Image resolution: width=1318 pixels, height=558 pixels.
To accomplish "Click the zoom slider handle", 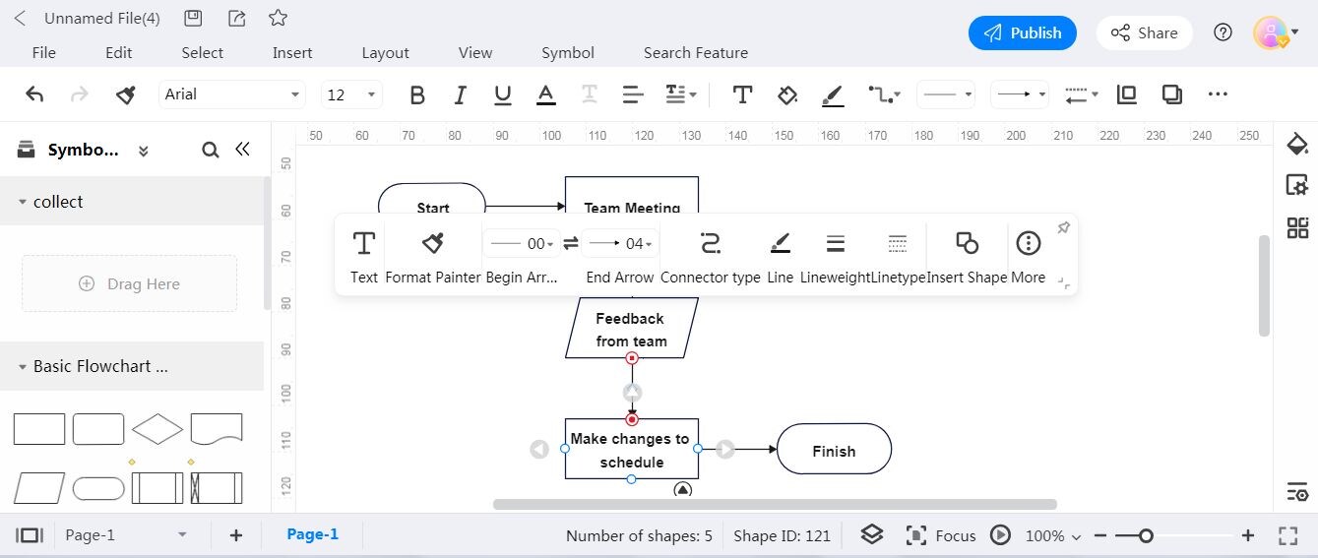I will point(1146,535).
